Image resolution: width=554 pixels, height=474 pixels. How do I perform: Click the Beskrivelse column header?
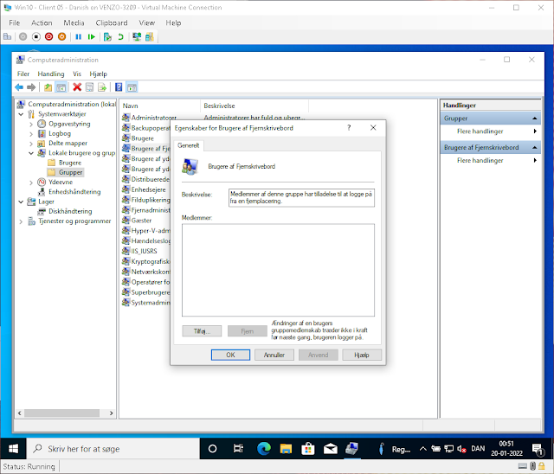coord(254,106)
